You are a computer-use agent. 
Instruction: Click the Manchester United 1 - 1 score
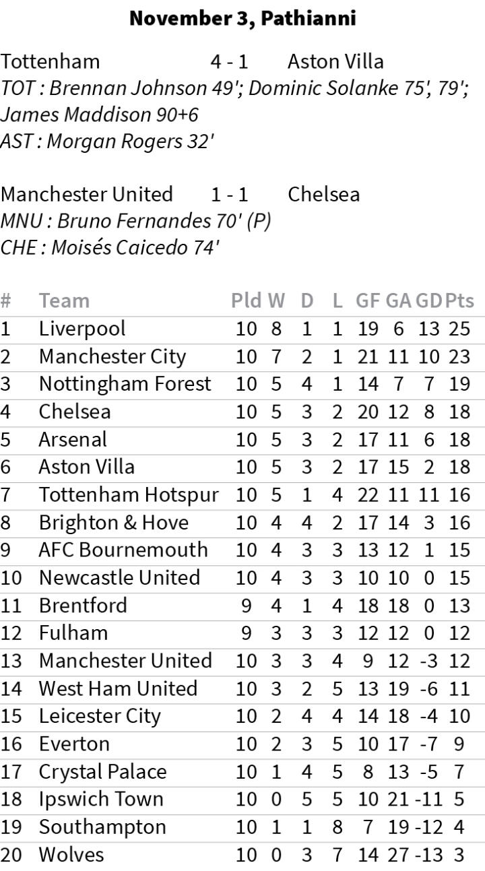[230, 195]
